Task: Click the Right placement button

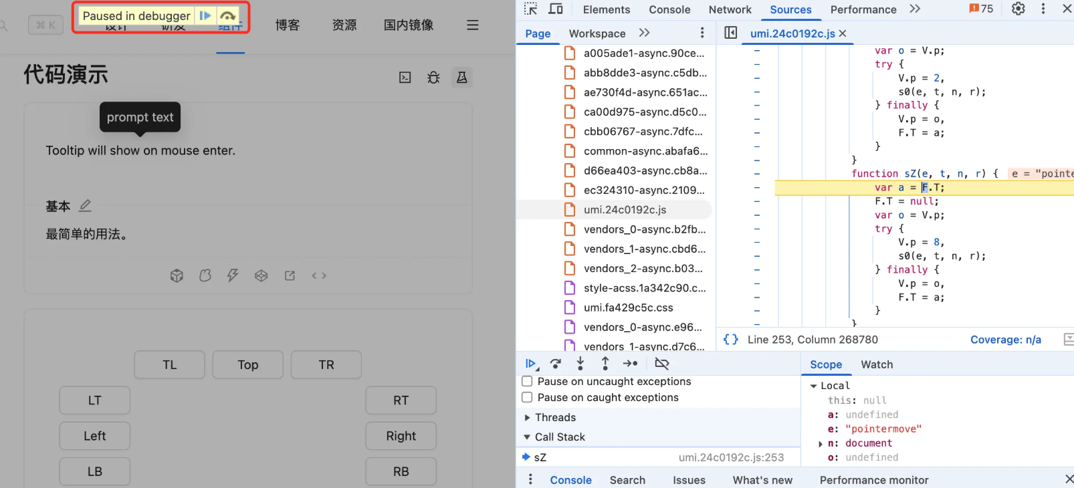Action: tap(401, 436)
